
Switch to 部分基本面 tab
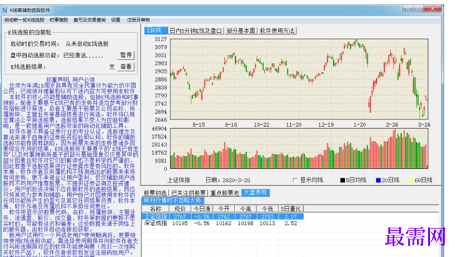[241, 31]
